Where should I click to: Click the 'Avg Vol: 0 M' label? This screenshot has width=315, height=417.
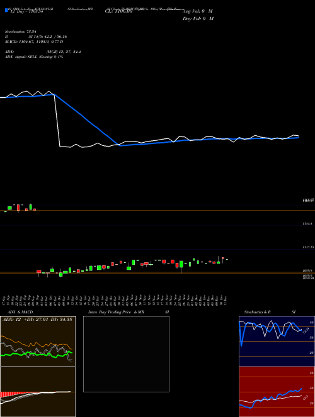tap(198, 11)
